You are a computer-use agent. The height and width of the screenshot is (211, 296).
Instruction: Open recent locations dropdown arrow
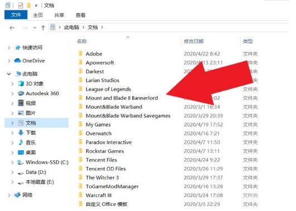click(x=35, y=28)
